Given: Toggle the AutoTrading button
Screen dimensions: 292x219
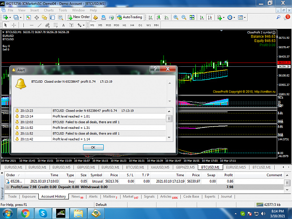Looking at the screenshot, I should pyautogui.click(x=130, y=17).
